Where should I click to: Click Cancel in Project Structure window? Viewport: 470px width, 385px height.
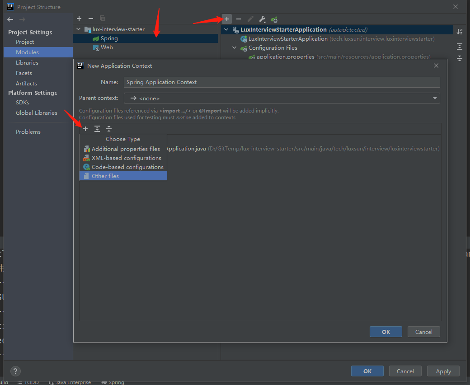tap(405, 371)
